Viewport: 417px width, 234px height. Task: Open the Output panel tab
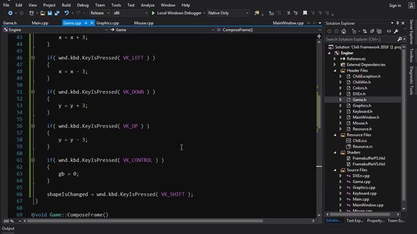tap(8, 228)
